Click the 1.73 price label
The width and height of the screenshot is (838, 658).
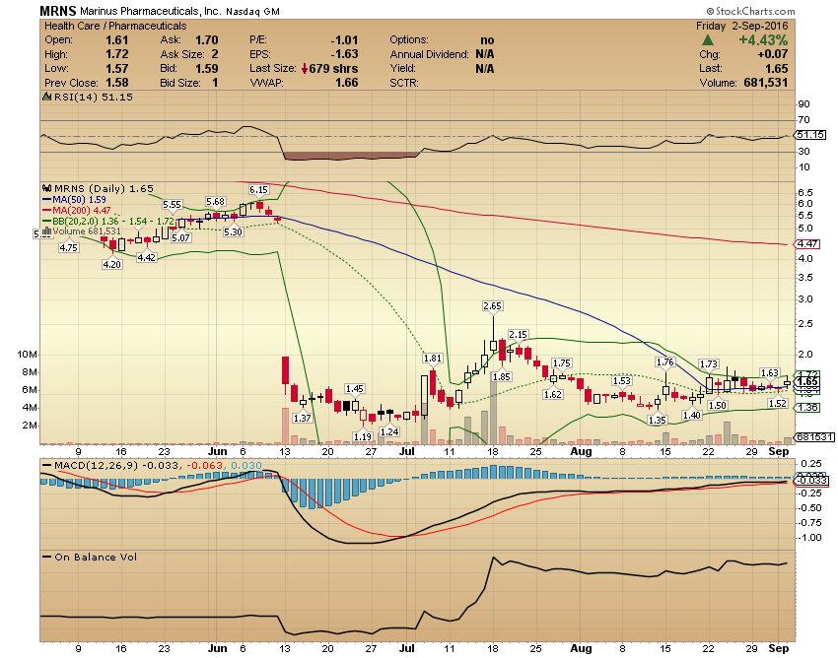[709, 364]
